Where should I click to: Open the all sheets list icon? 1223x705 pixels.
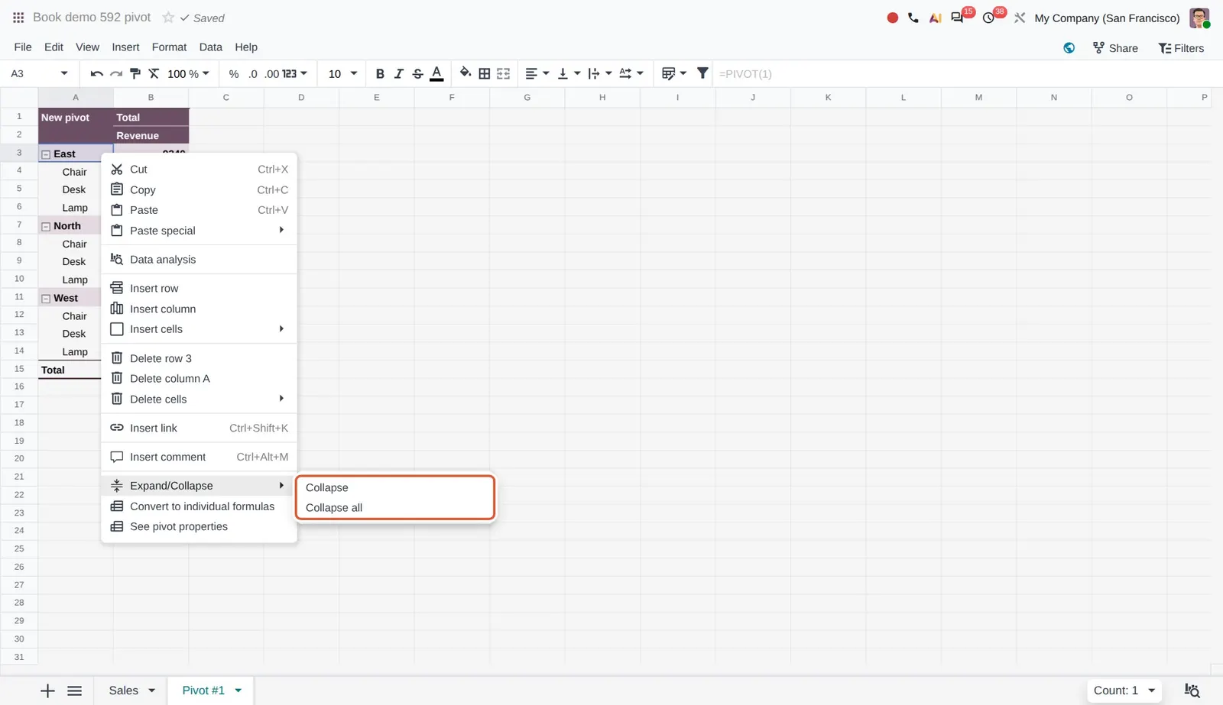[x=74, y=691]
